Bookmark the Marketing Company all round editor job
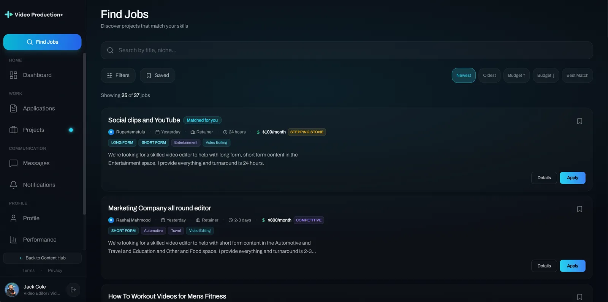 coord(579,209)
